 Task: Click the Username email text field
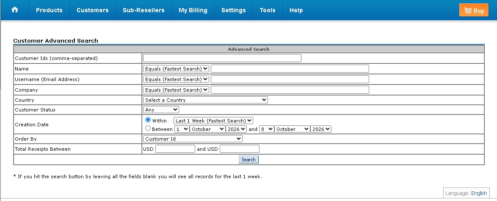tap(290, 79)
